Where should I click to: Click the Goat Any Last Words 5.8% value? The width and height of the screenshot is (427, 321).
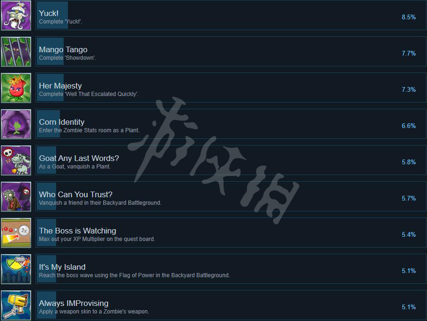(409, 162)
